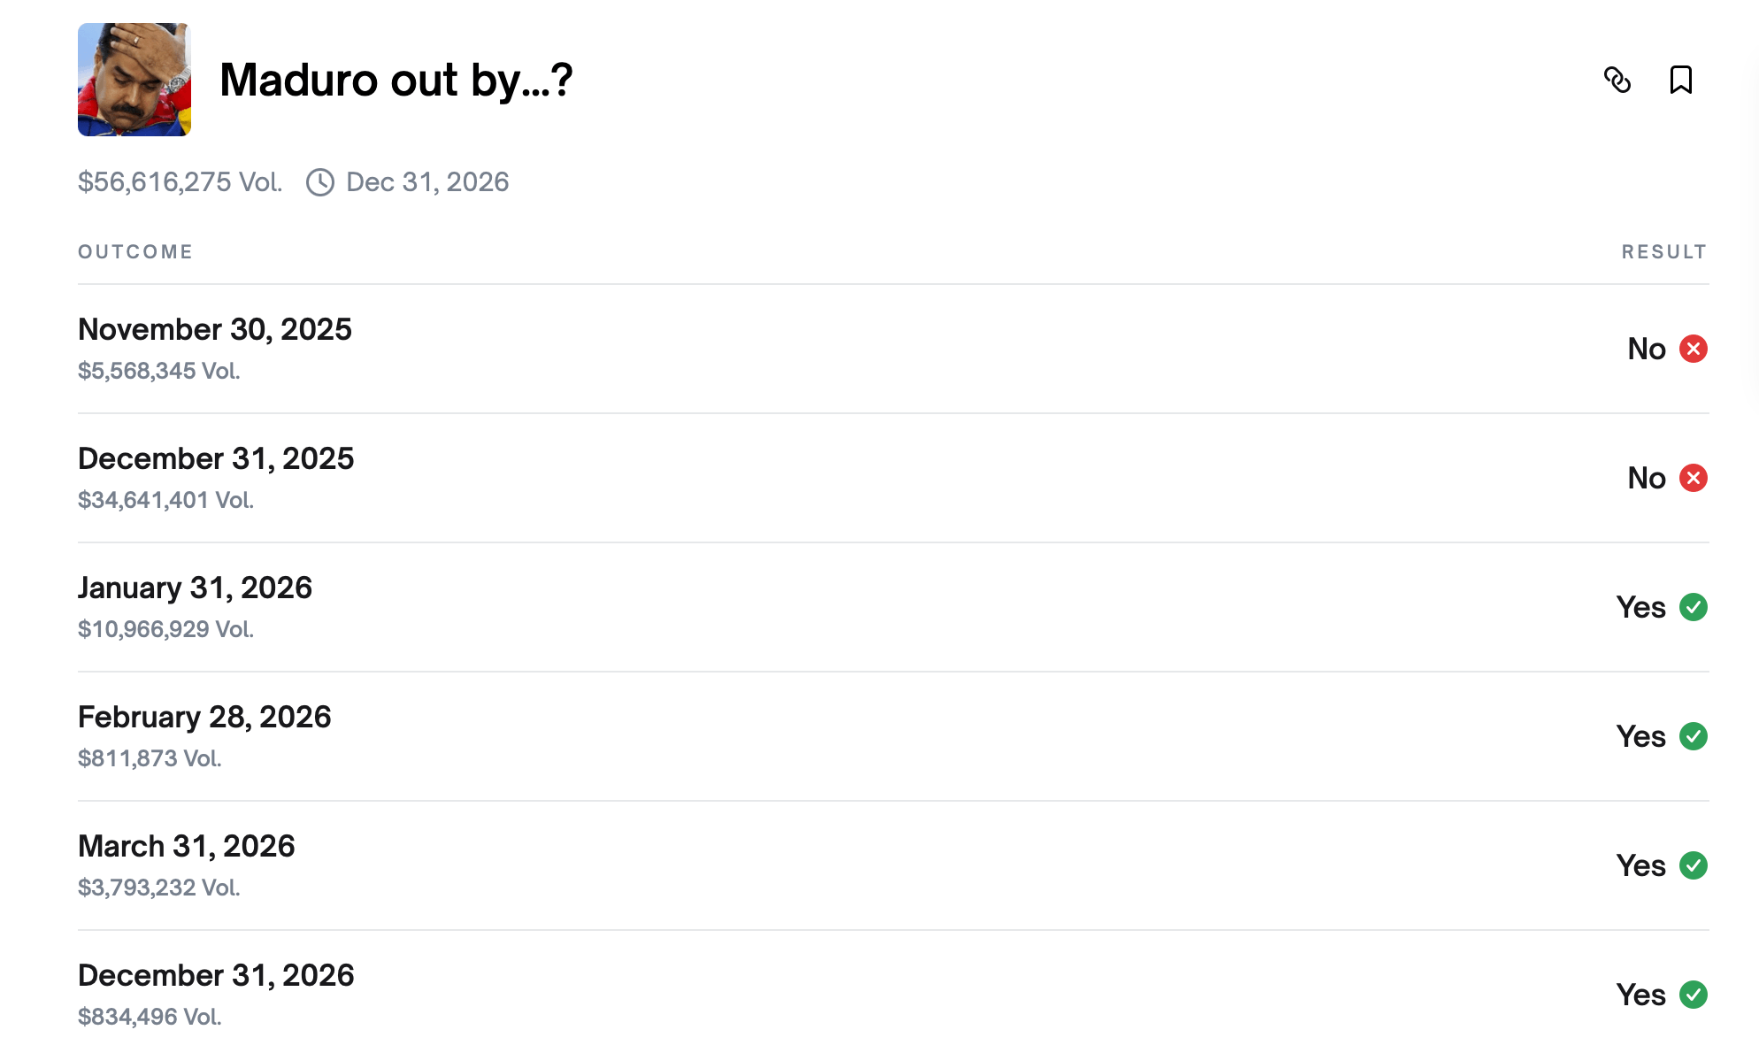Click the green check icon for January 31, 2026
Viewport: 1759px width, 1053px height.
1694,607
